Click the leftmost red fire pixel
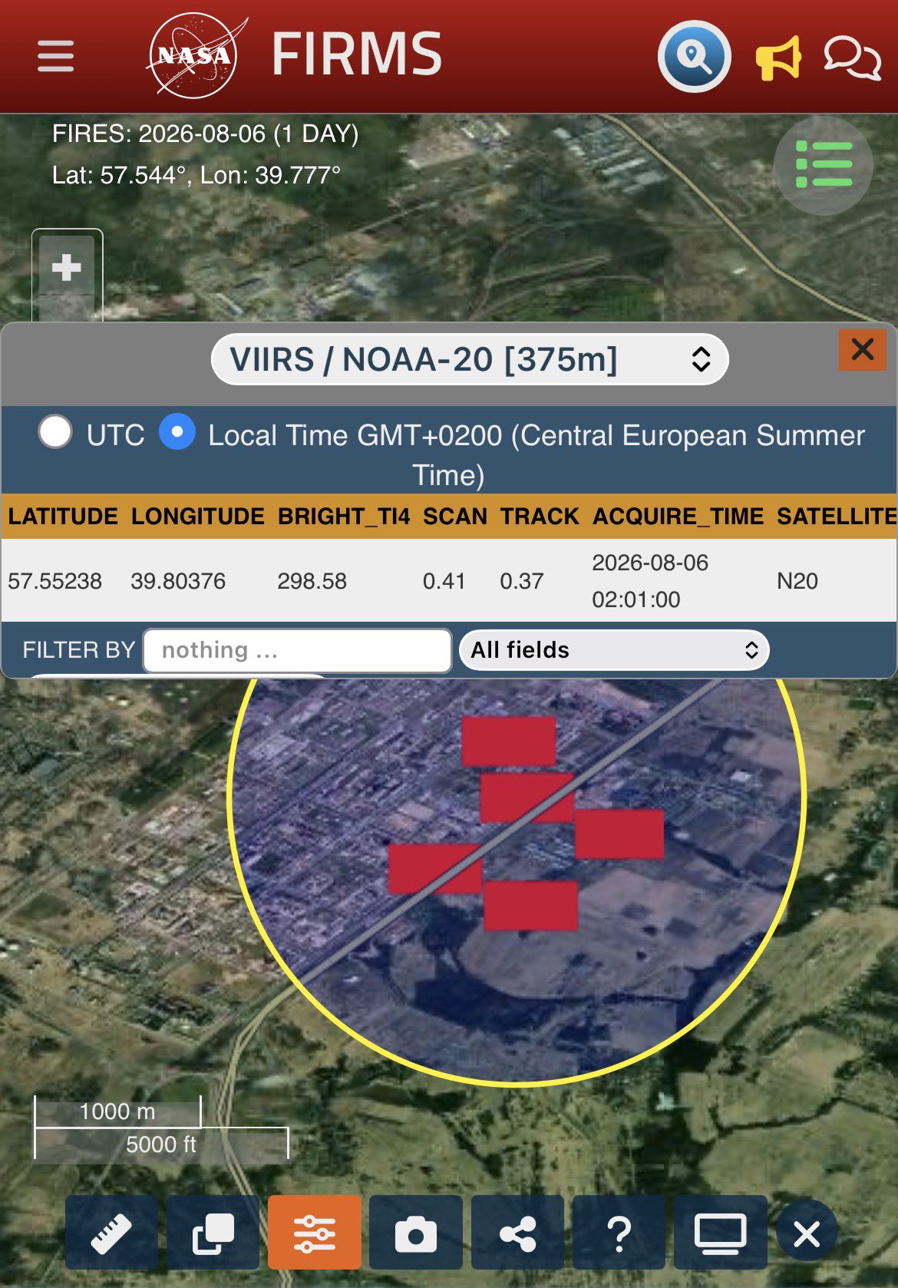Viewport: 898px width, 1288px height. tap(435, 869)
